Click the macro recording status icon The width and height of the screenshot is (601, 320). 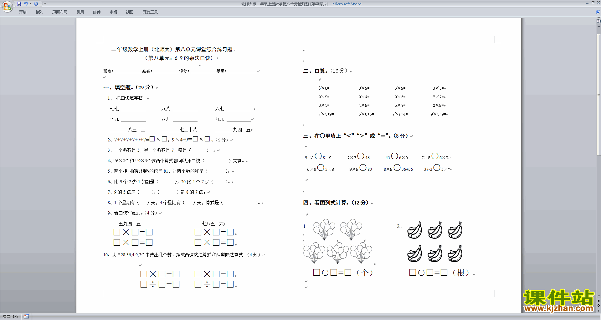[27, 317]
